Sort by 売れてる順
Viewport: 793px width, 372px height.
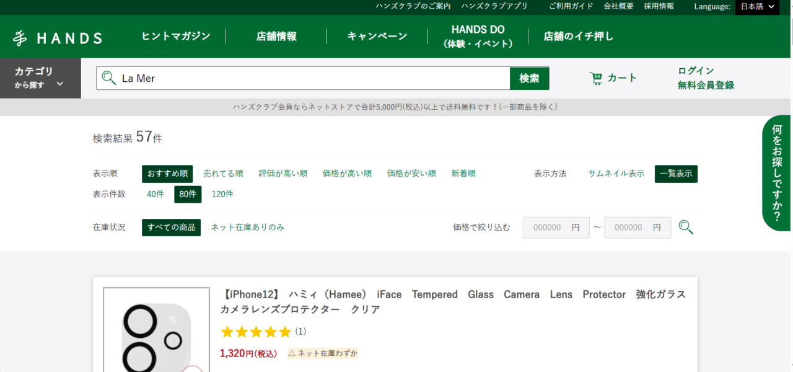click(223, 174)
